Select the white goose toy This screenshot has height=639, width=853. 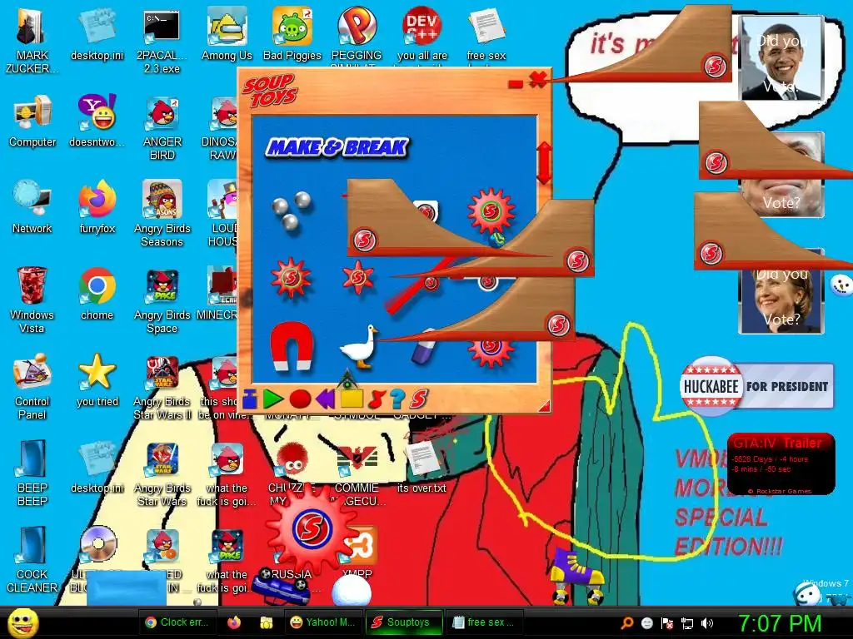(x=359, y=348)
